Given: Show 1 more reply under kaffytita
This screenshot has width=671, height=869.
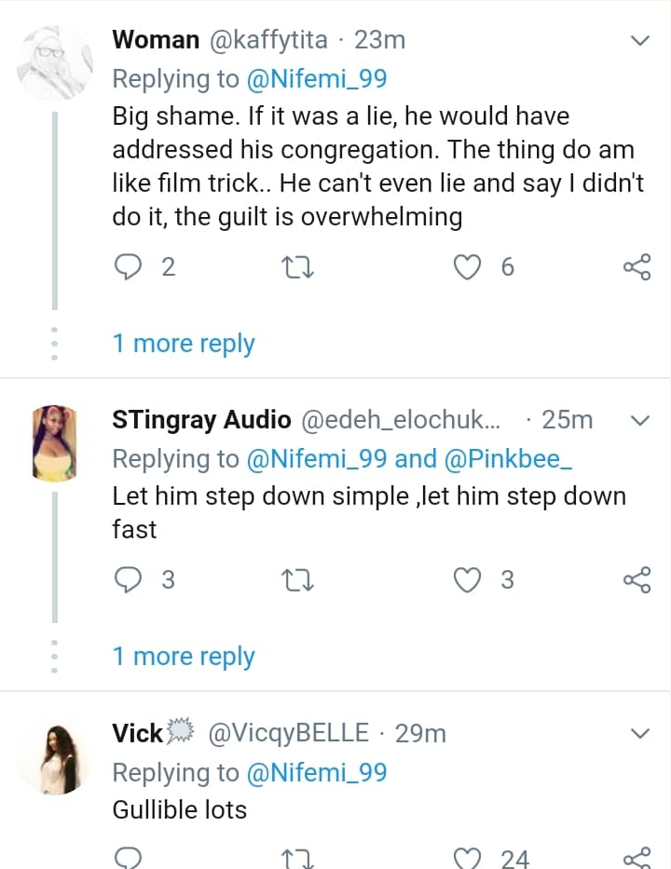Looking at the screenshot, I should point(184,344).
